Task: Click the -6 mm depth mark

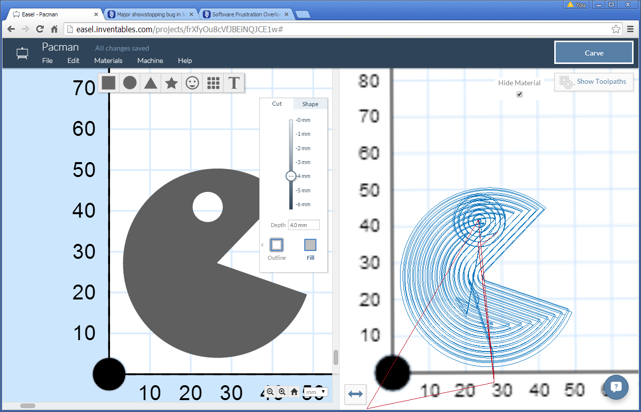Action: click(x=302, y=204)
